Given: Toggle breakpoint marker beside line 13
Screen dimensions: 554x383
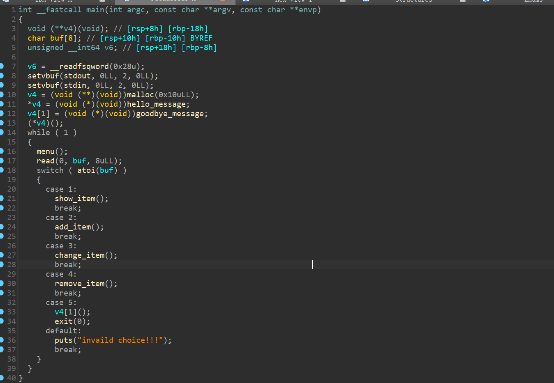Looking at the screenshot, I should point(2,123).
